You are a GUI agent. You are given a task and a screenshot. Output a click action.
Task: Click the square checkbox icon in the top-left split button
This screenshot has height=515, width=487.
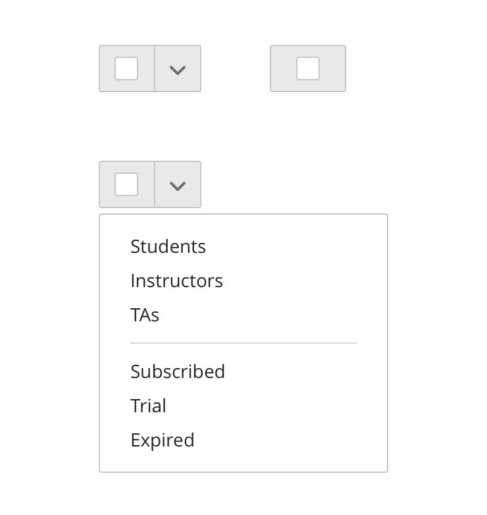pos(126,68)
